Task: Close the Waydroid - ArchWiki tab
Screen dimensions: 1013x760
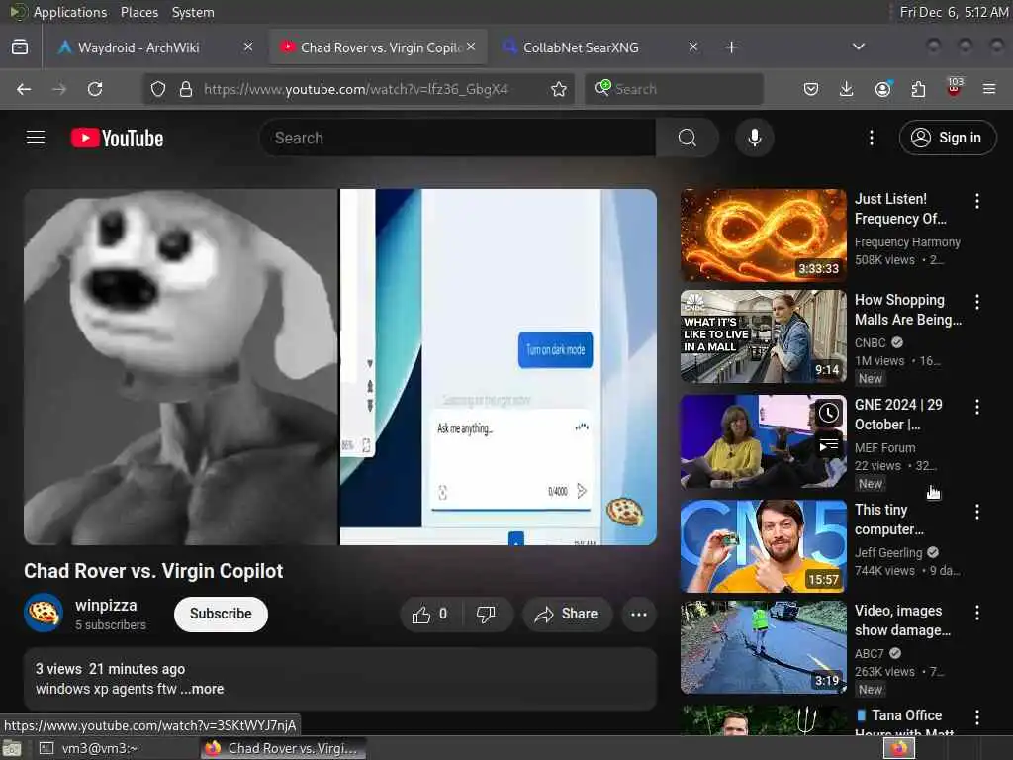Action: [248, 47]
